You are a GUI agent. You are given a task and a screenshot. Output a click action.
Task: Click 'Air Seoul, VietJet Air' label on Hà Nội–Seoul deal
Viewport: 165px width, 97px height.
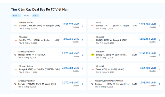pyautogui.click(x=26, y=52)
